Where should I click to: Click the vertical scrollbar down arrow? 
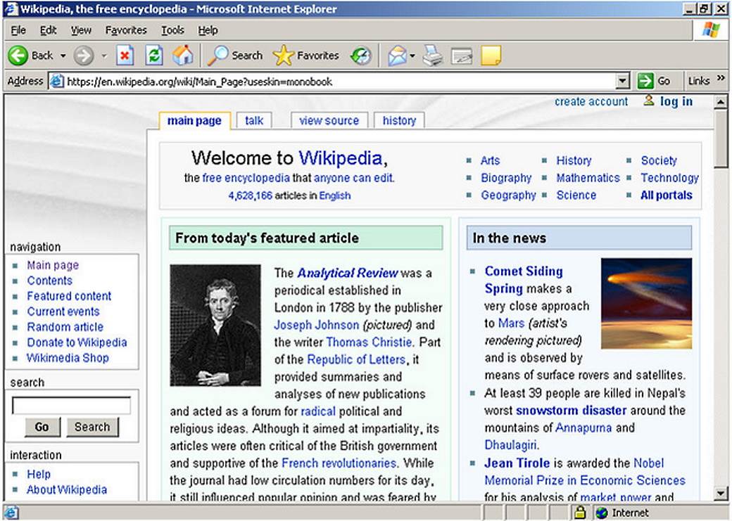click(720, 494)
